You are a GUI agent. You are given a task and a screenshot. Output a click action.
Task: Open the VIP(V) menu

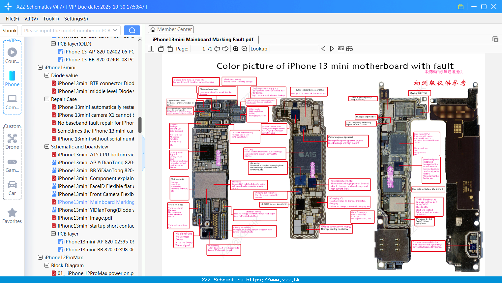coord(31,19)
